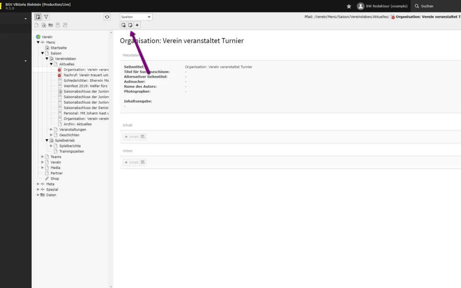Image resolution: width=461 pixels, height=288 pixels.
Task: Collapse the Aktuelles tree node
Action: tap(51, 64)
